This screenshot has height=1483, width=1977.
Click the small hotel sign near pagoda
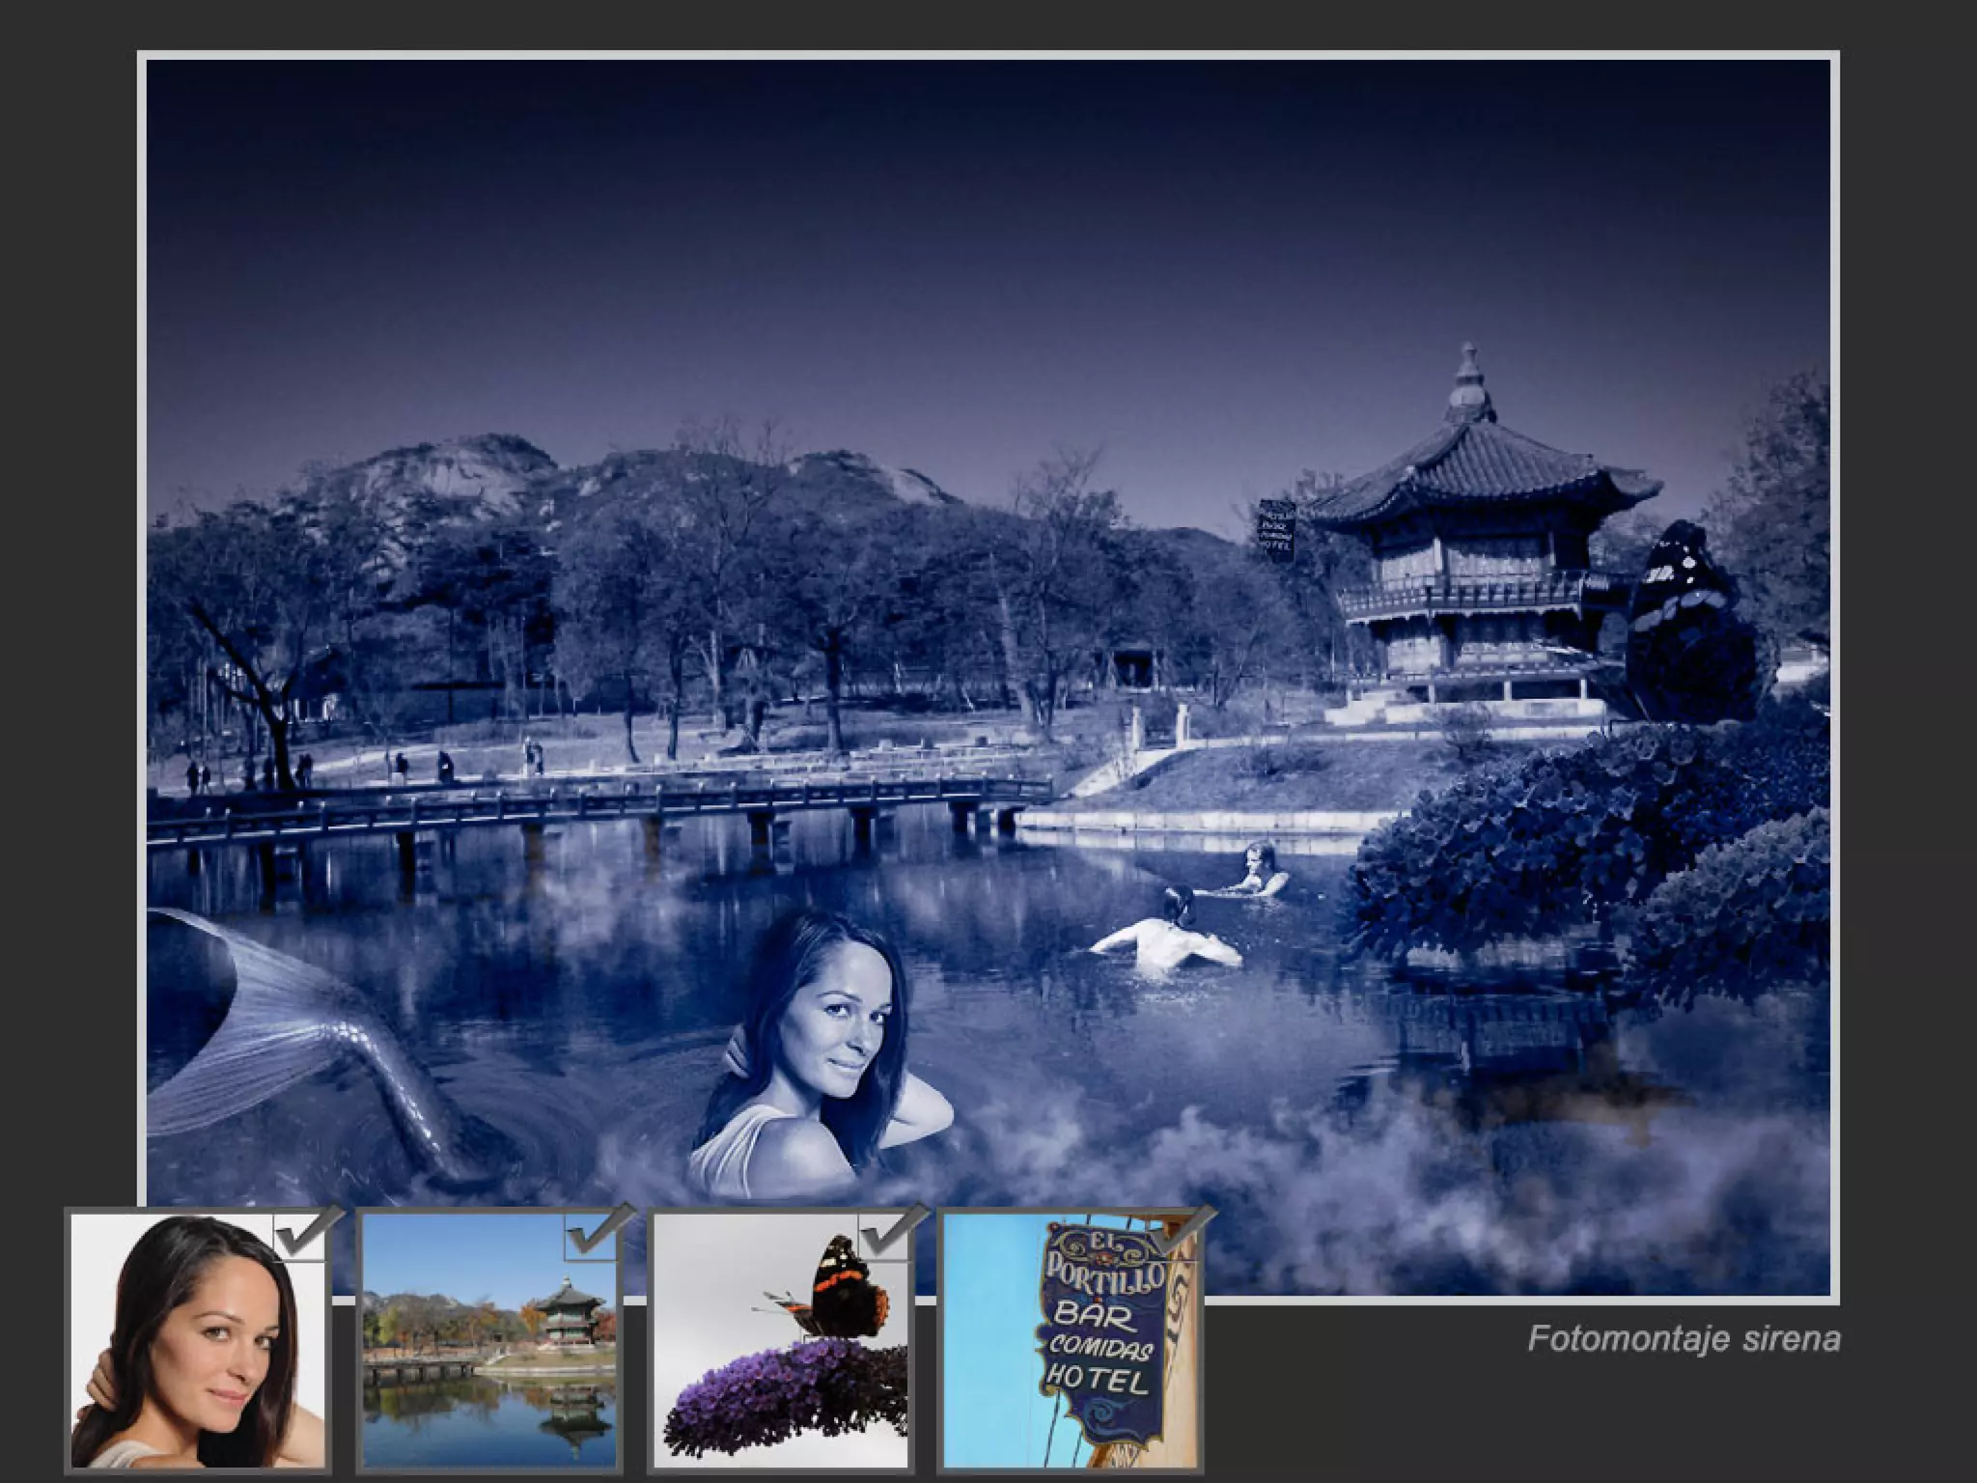pyautogui.click(x=1275, y=529)
